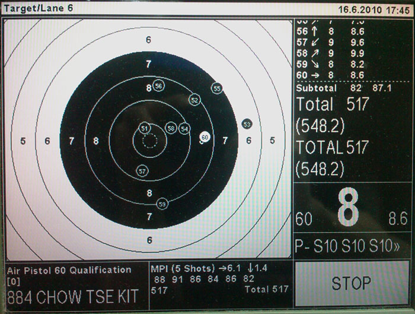This screenshot has width=415, height=314.
Task: Click the 'P- S10 S10 S10»' status line
Action: pos(347,246)
